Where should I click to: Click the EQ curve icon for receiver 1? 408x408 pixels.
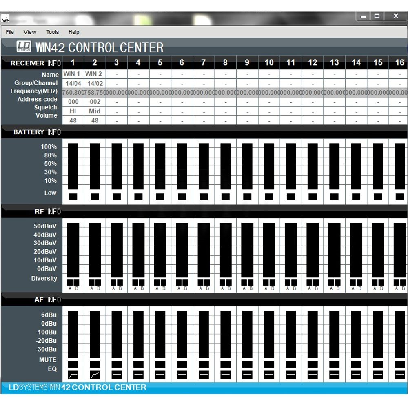click(73, 374)
